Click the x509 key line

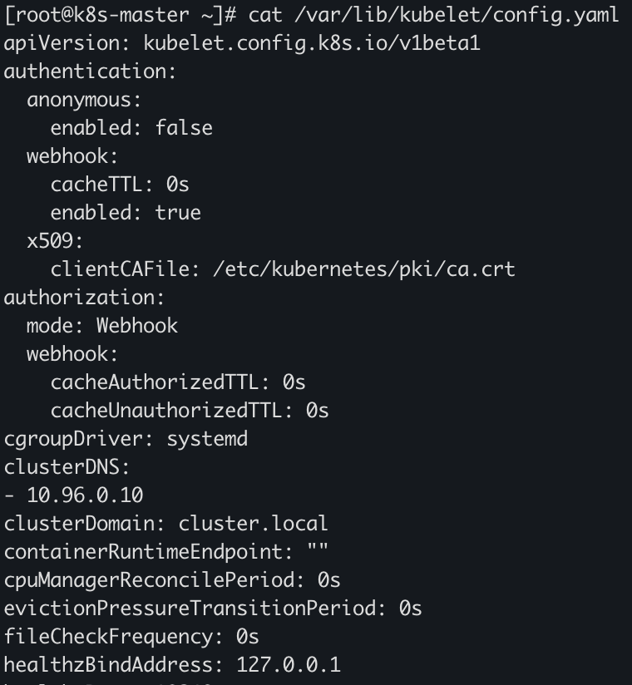coord(55,241)
